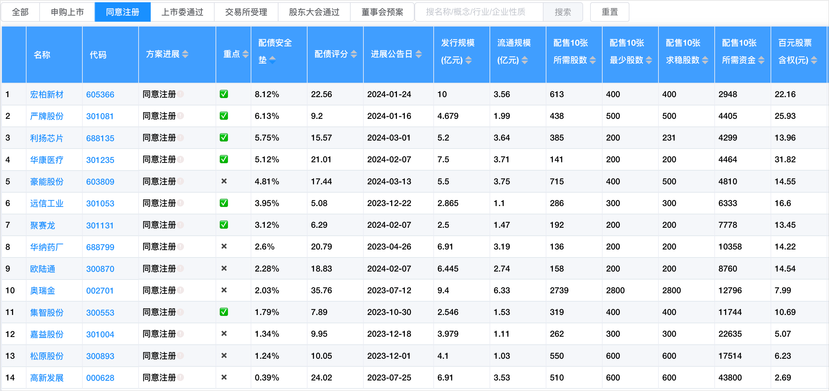Focus the 搜名称/概念/行业 search field

pos(479,12)
